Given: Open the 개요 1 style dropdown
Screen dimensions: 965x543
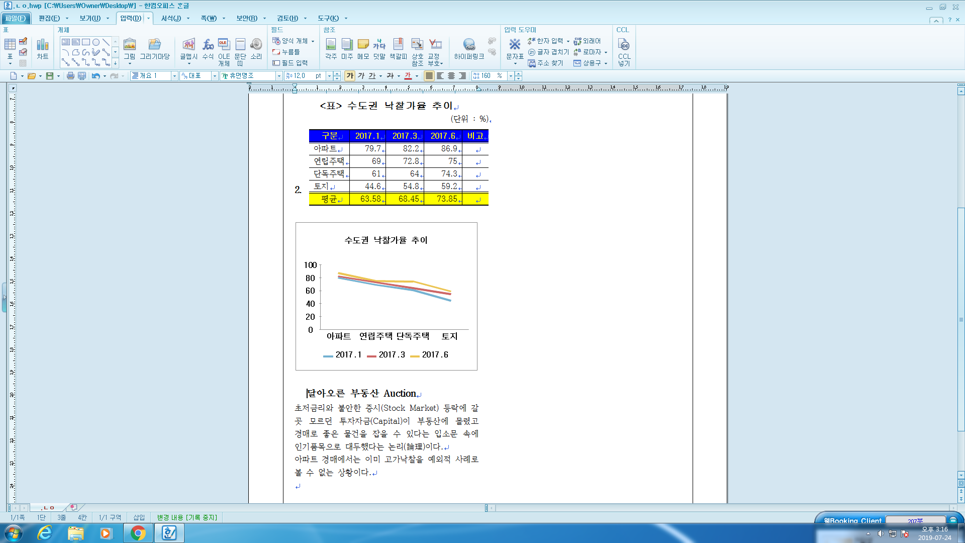Looking at the screenshot, I should (x=174, y=76).
